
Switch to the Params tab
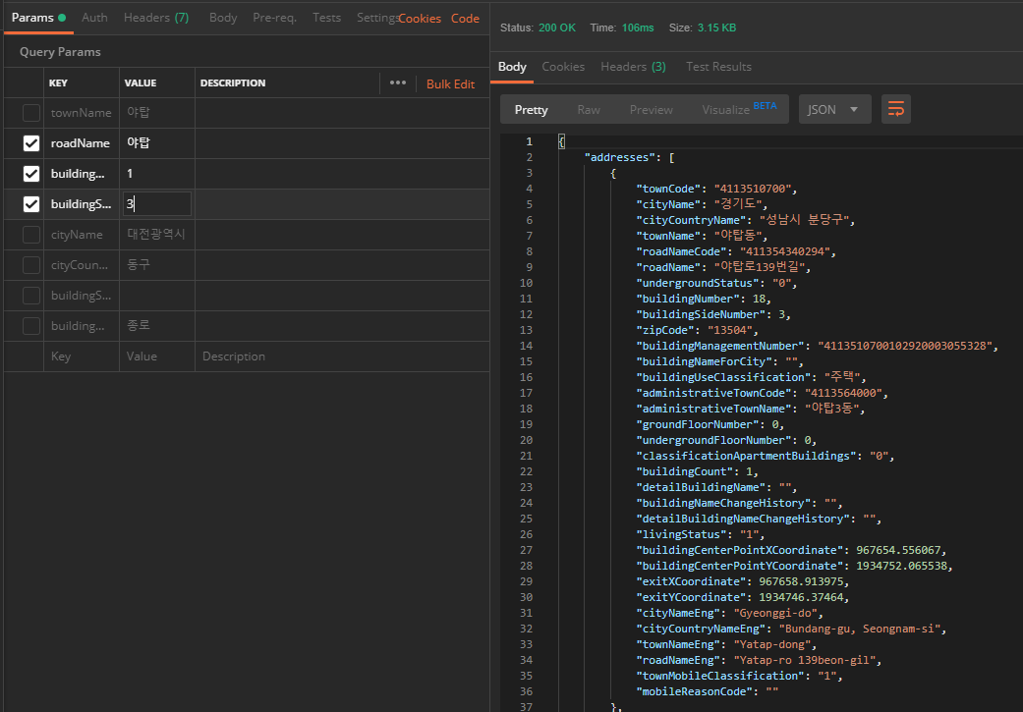pos(38,18)
